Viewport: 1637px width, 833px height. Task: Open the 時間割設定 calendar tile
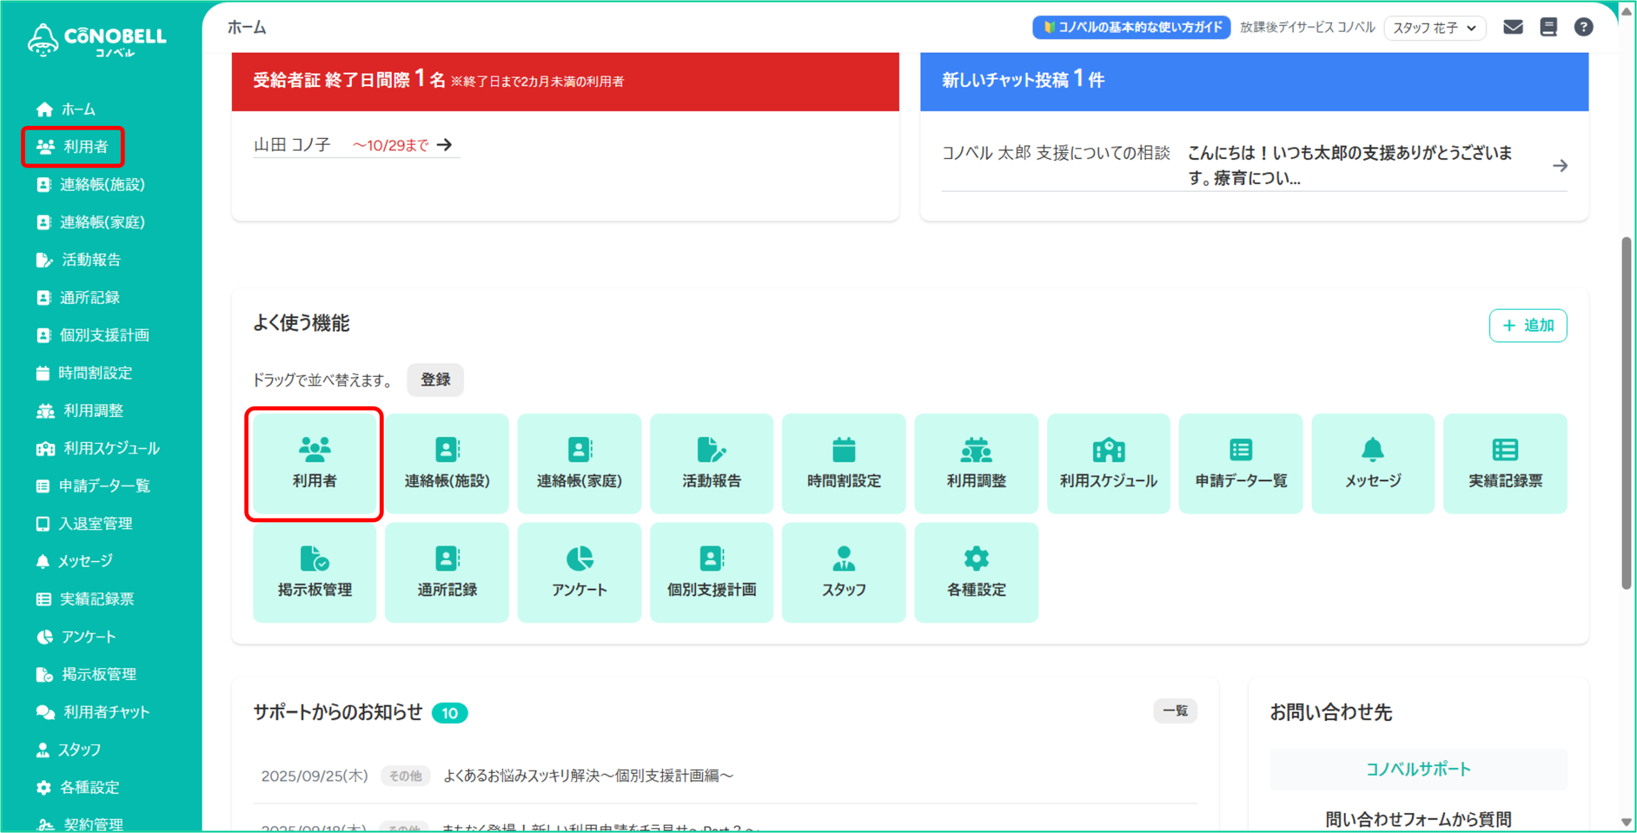(x=843, y=463)
